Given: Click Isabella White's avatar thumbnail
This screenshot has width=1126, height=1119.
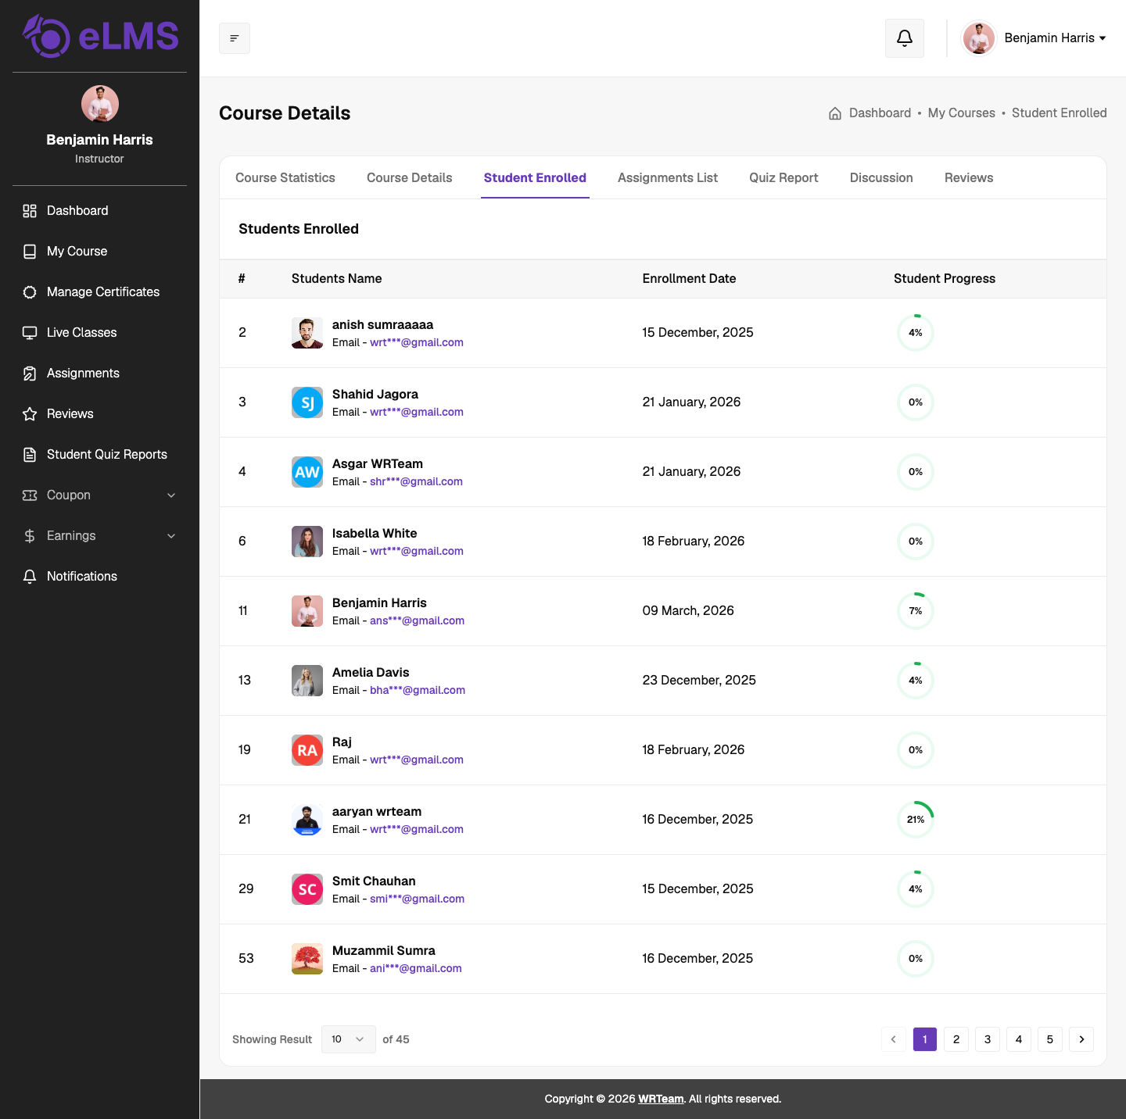Looking at the screenshot, I should pos(307,542).
